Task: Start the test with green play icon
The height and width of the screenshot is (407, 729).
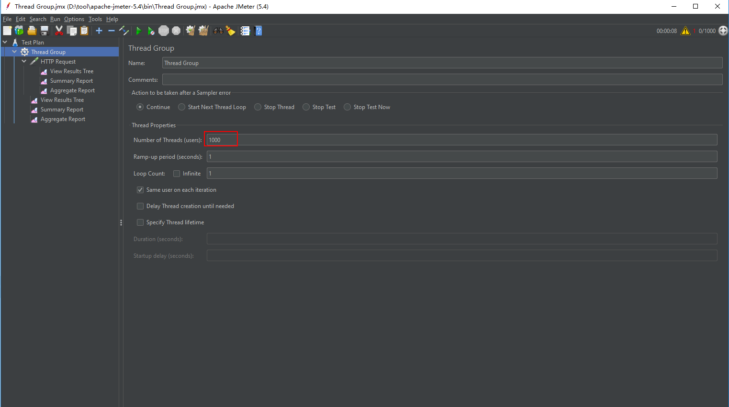Action: tap(139, 31)
